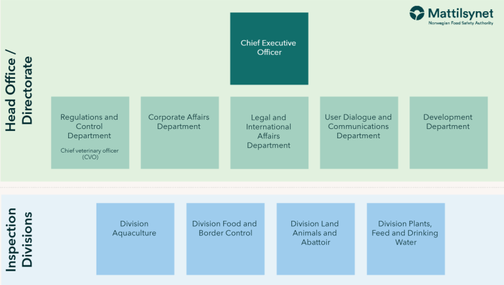Select the Division Aquaculture box
504x285 pixels.
[x=135, y=238]
